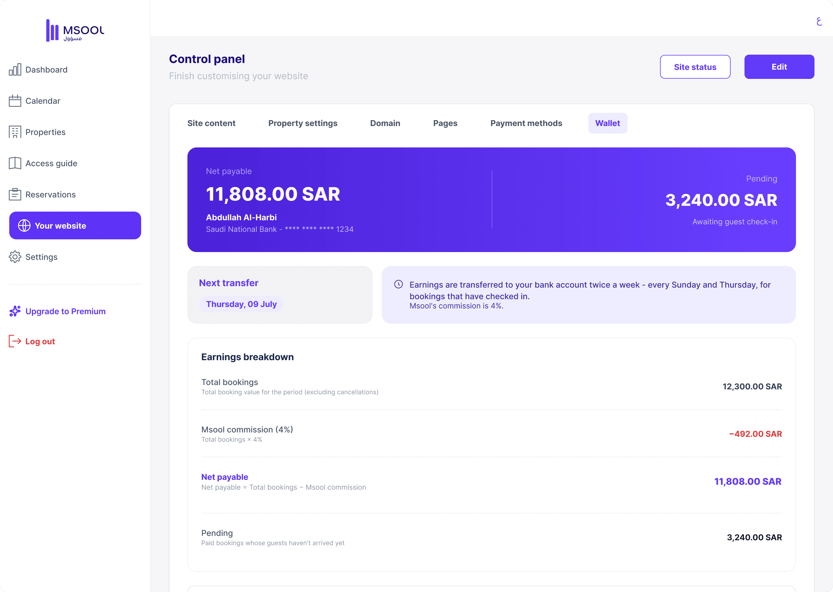833x592 pixels.
Task: Click the Log out arrow icon
Action: pos(15,341)
